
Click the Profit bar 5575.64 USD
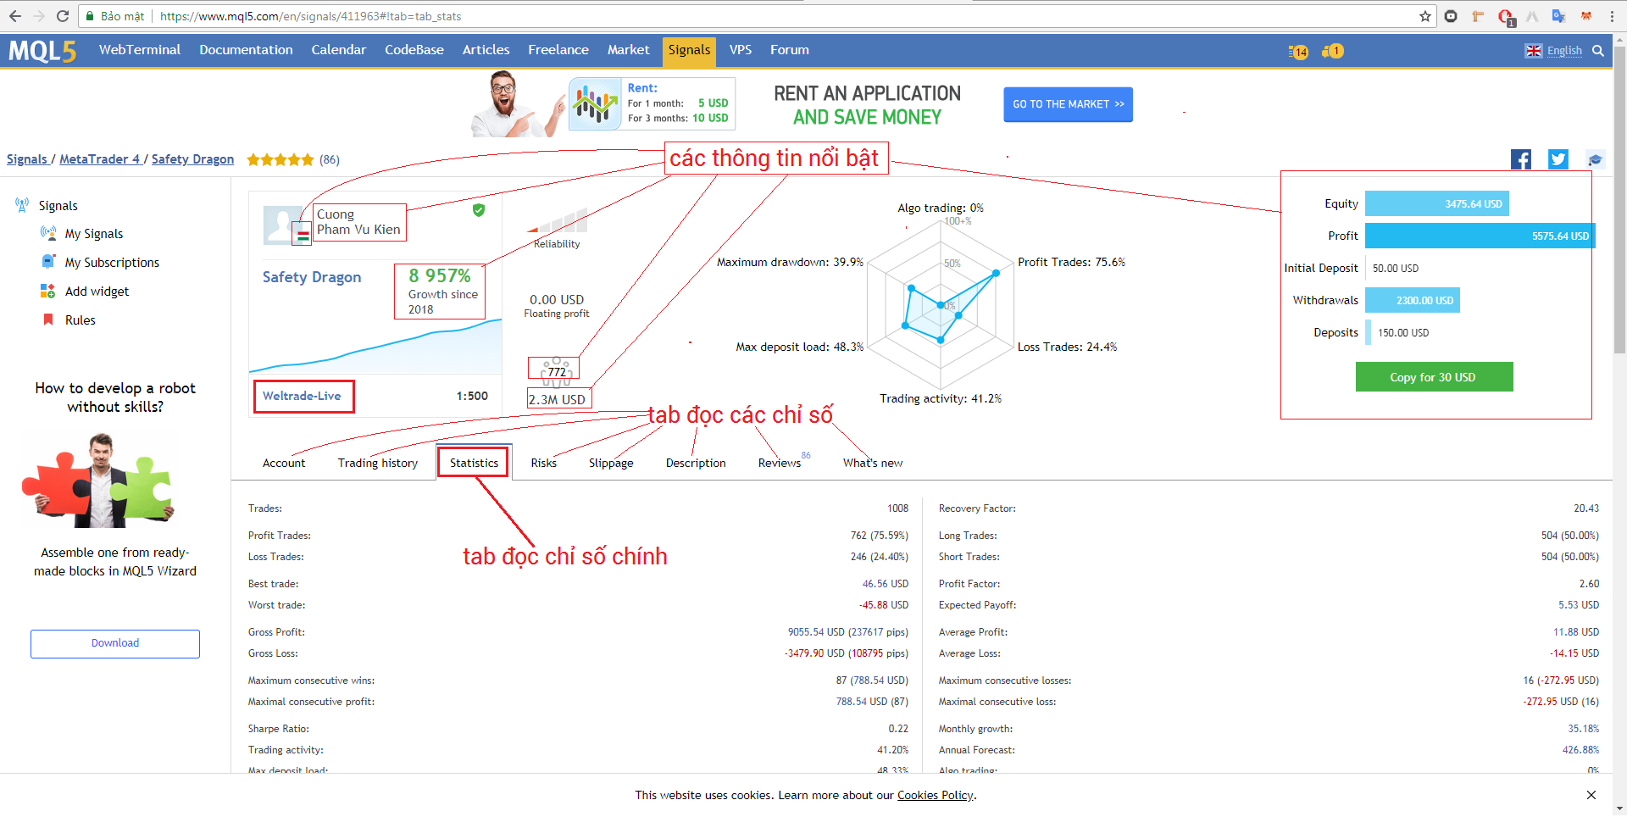(1480, 236)
